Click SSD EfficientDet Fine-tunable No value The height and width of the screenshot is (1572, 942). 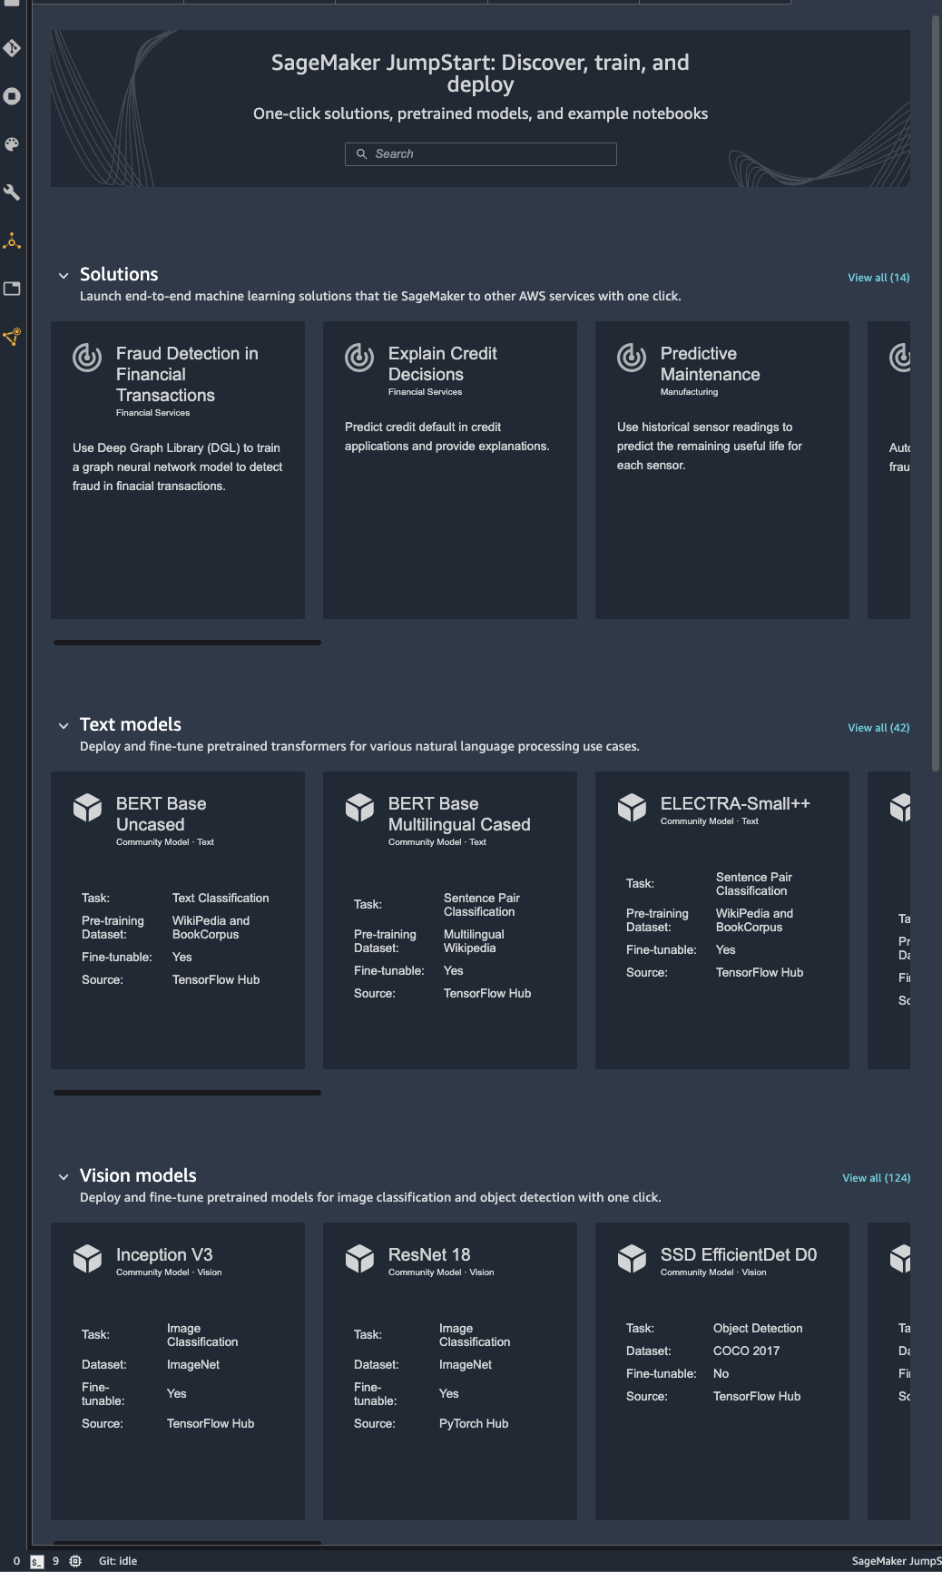tap(721, 1374)
